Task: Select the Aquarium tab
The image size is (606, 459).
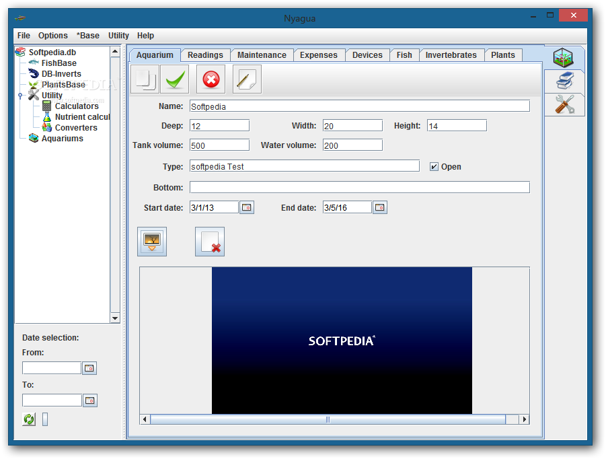Action: 155,55
